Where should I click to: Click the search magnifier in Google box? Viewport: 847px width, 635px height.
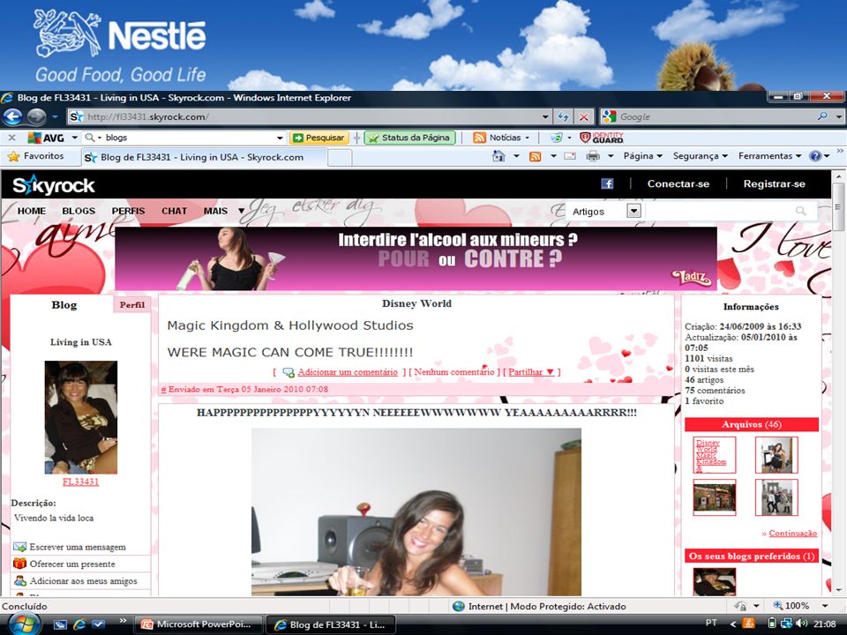click(822, 116)
